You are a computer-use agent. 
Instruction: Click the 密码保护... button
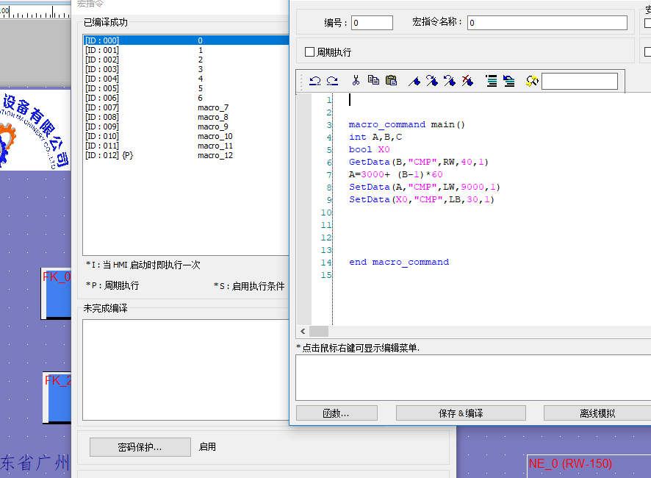coord(140,446)
